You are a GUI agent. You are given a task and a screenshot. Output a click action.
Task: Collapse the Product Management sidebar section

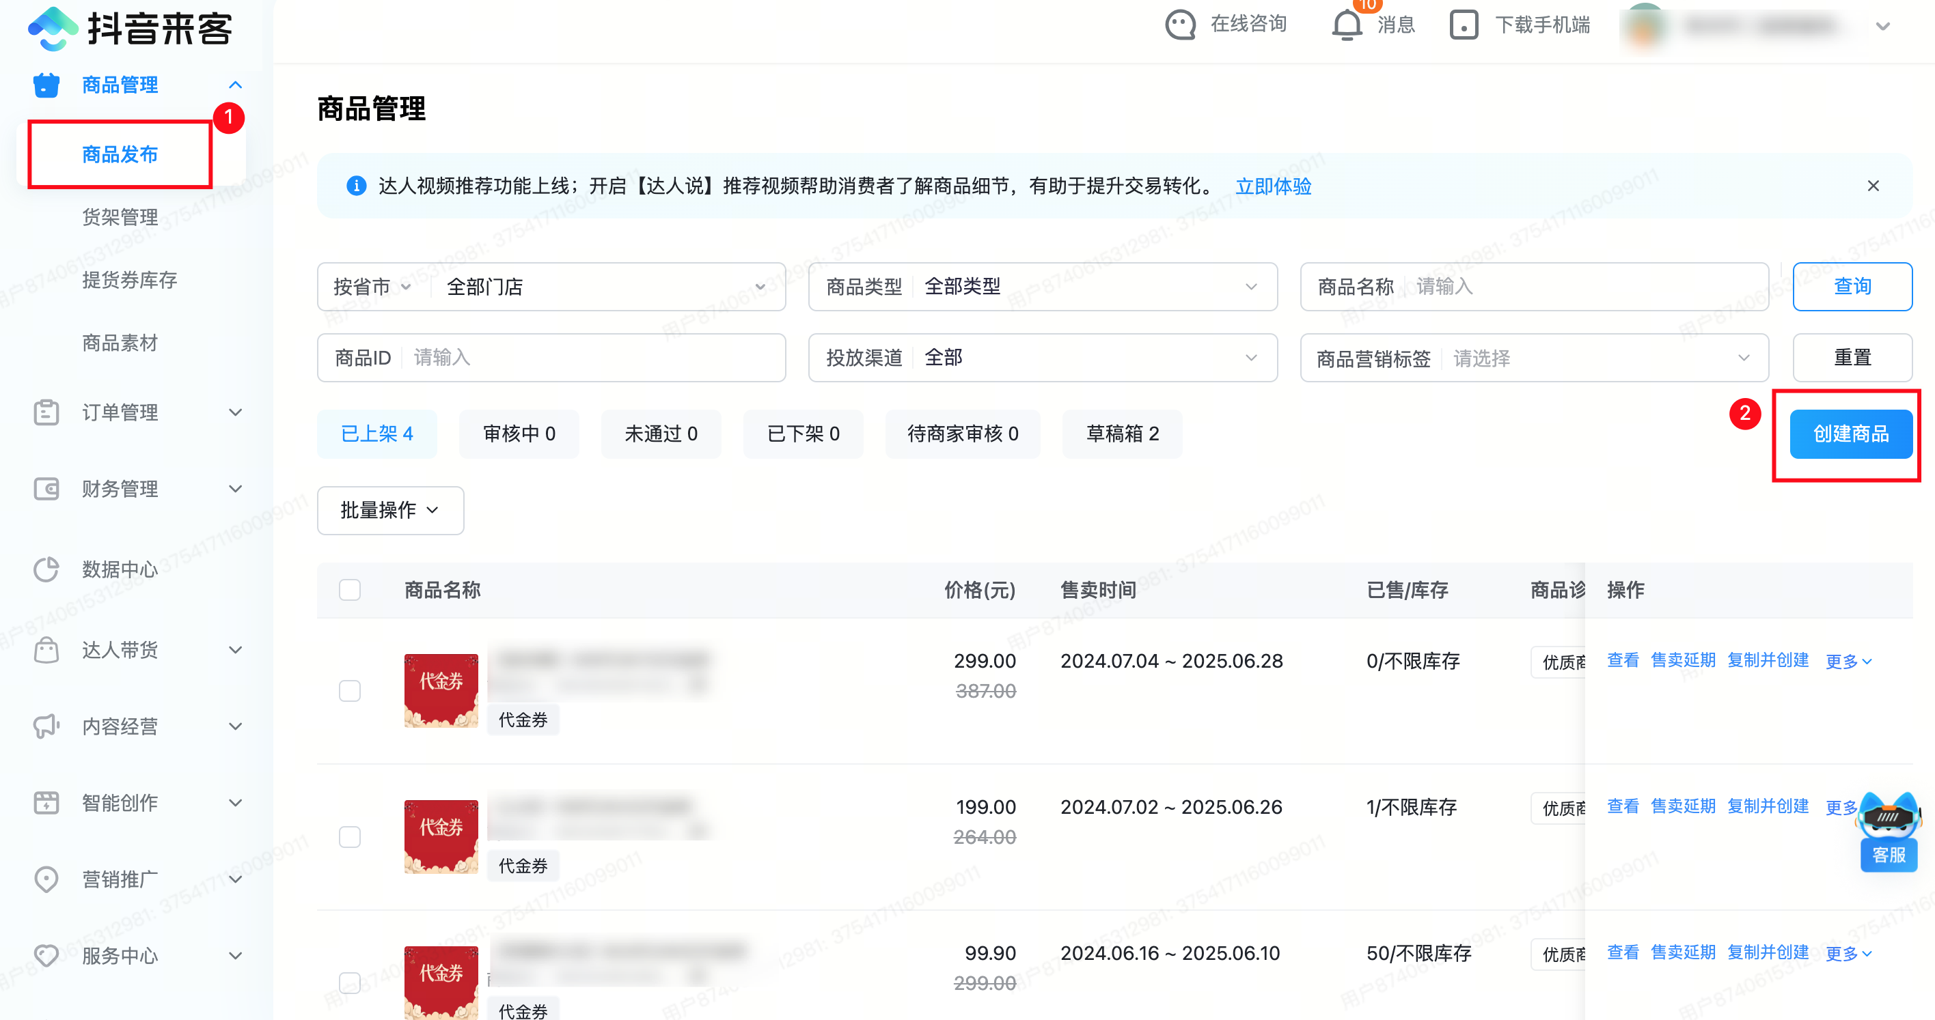tap(235, 85)
